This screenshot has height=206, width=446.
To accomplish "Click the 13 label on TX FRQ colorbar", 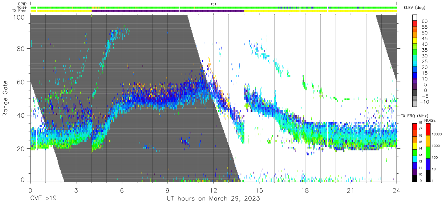I will point(421,154).
